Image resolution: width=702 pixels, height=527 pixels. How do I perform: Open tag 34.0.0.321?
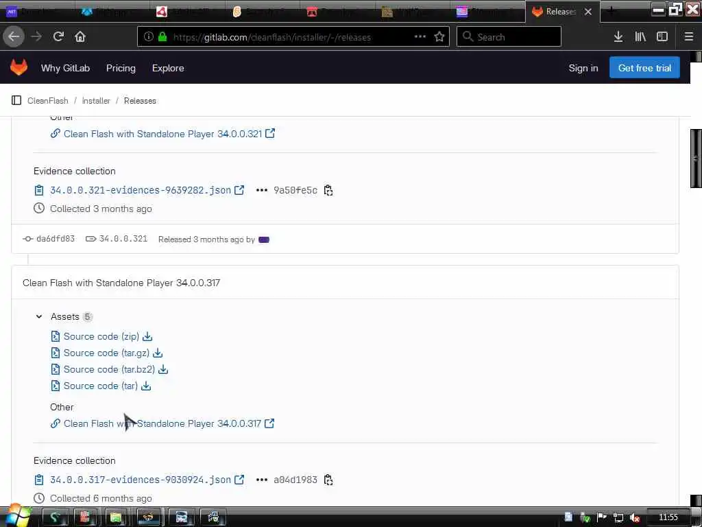[123, 239]
